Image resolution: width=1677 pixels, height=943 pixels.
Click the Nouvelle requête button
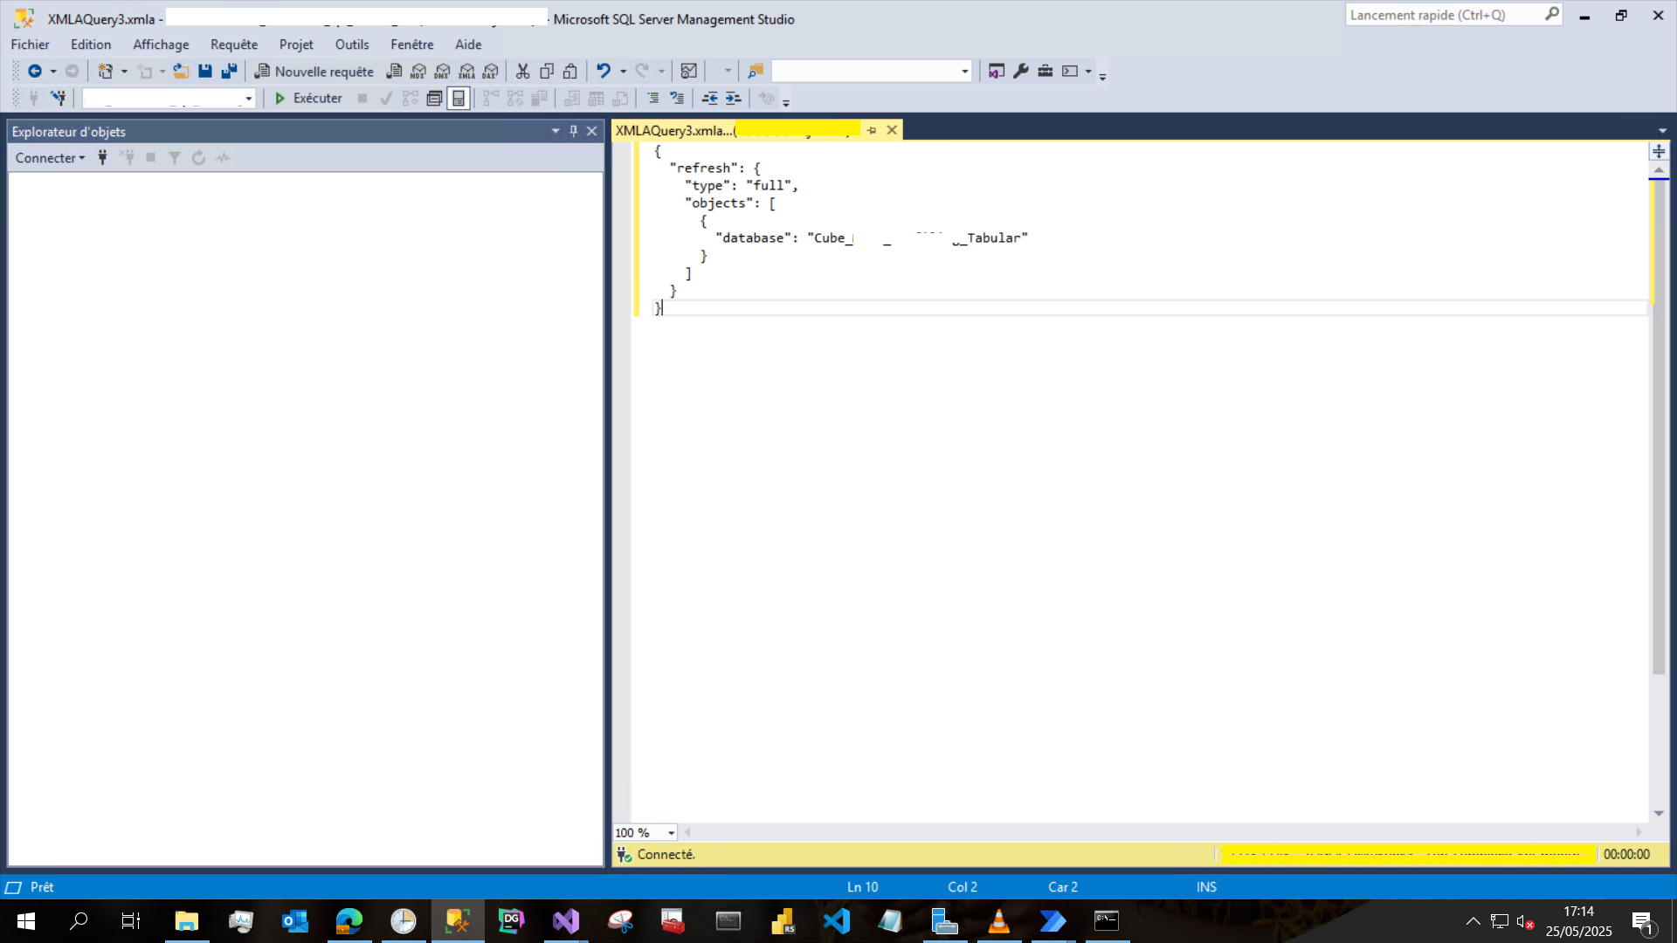314,72
